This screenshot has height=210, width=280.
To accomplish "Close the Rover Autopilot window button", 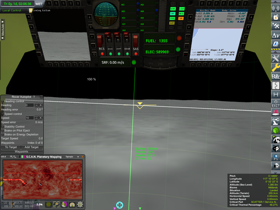I will pos(42,97).
